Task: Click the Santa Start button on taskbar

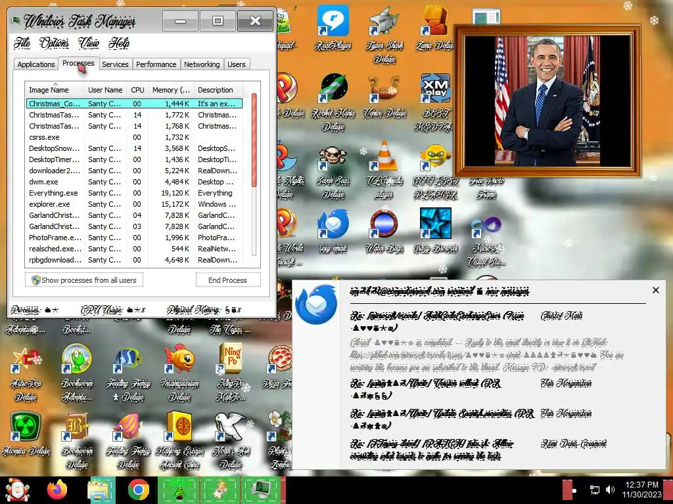Action: pyautogui.click(x=16, y=490)
